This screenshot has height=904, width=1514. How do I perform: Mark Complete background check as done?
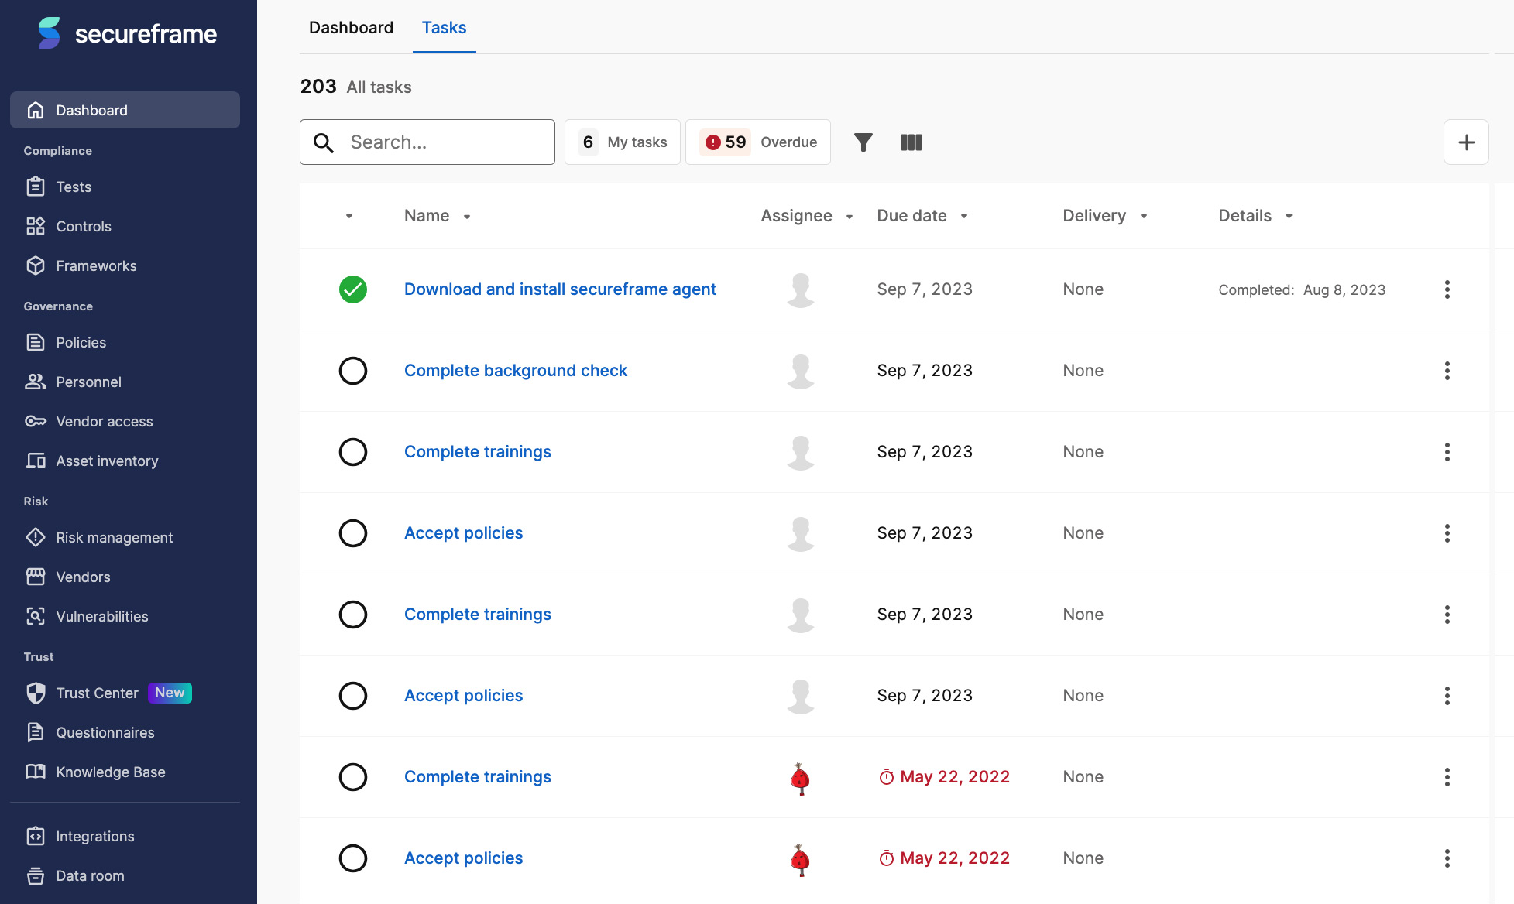coord(353,371)
